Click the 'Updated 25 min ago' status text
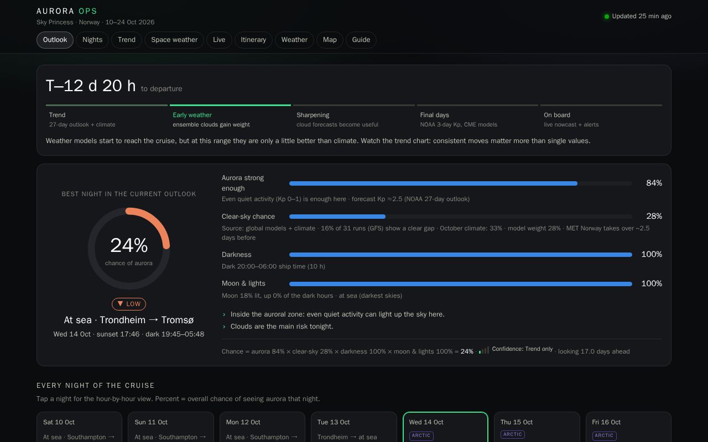 click(x=642, y=17)
